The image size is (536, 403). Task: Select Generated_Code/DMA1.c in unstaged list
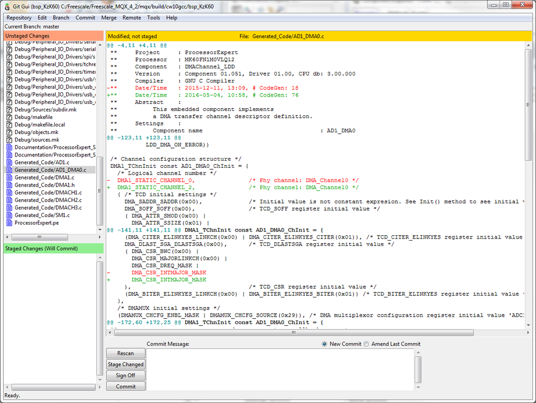tap(45, 177)
